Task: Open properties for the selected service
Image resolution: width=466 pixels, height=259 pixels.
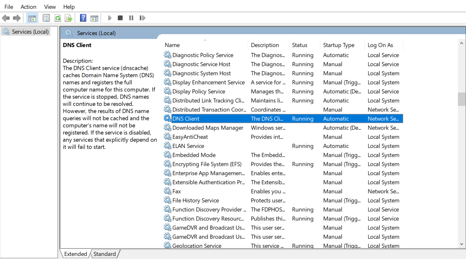Action: point(46,18)
